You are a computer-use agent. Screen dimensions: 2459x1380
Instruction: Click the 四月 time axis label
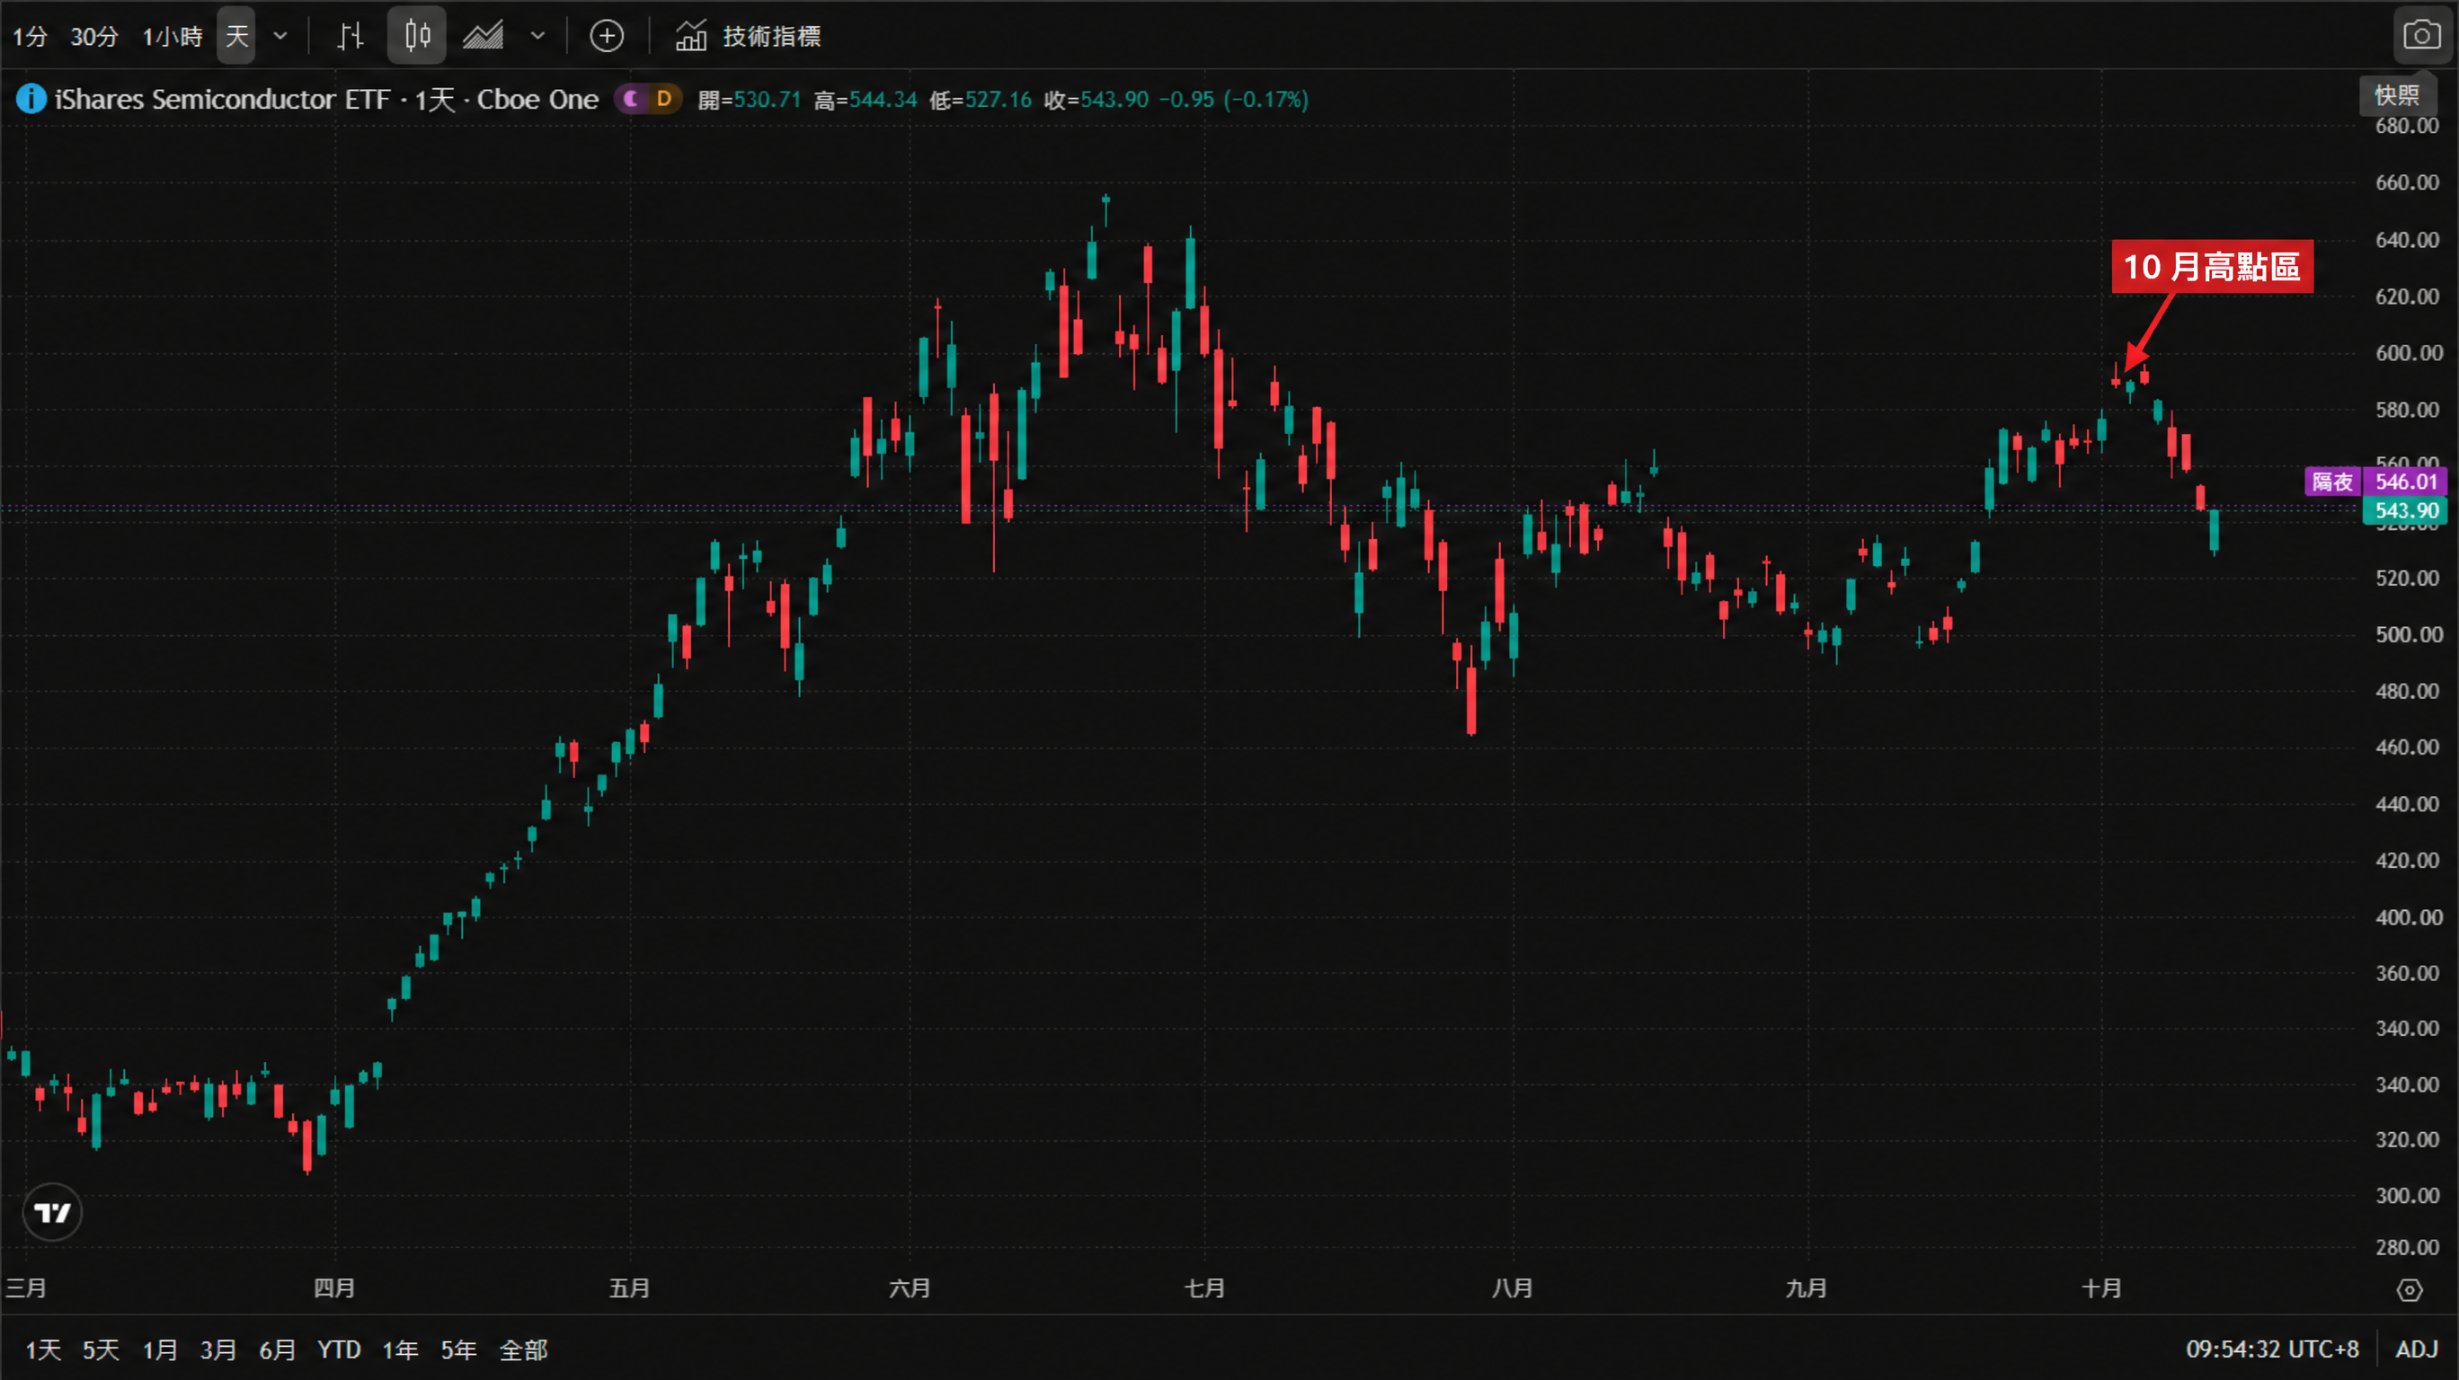334,1288
